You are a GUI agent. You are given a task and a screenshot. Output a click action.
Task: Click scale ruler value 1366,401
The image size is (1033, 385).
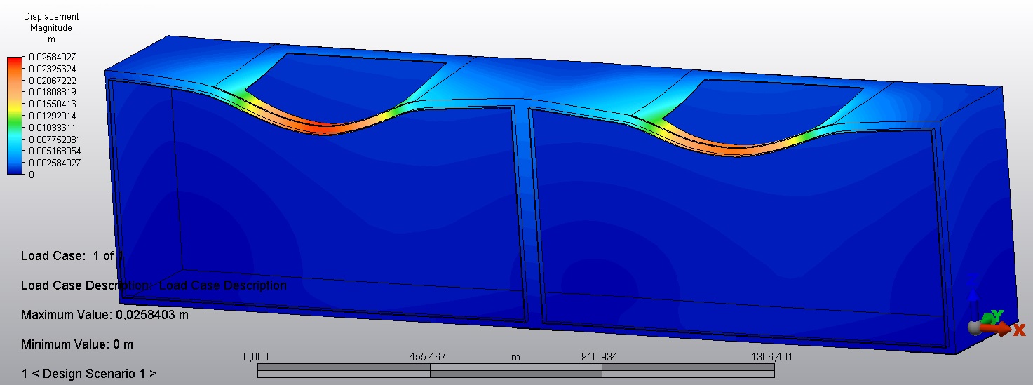click(771, 357)
